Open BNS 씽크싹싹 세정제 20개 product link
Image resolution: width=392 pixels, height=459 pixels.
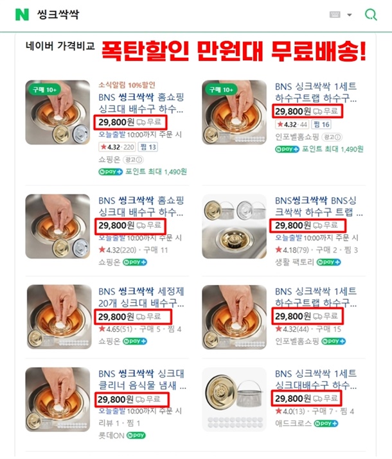click(141, 297)
